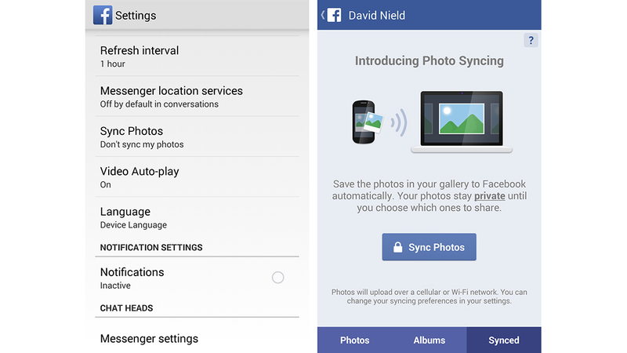The image size is (627, 353).
Task: Click the Facebook logo in Settings header
Action: pyautogui.click(x=103, y=15)
